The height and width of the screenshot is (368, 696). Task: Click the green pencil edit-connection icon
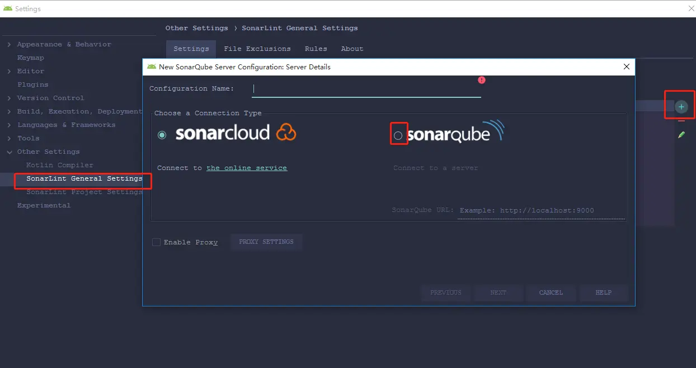pyautogui.click(x=681, y=135)
